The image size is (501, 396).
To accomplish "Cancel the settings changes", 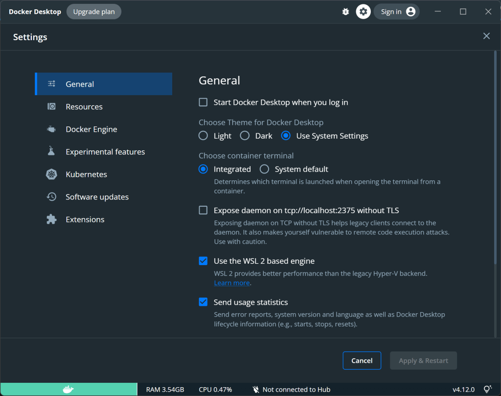I will click(362, 360).
